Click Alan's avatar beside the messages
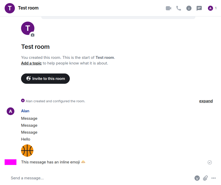This screenshot has height=185, width=221. click(11, 111)
